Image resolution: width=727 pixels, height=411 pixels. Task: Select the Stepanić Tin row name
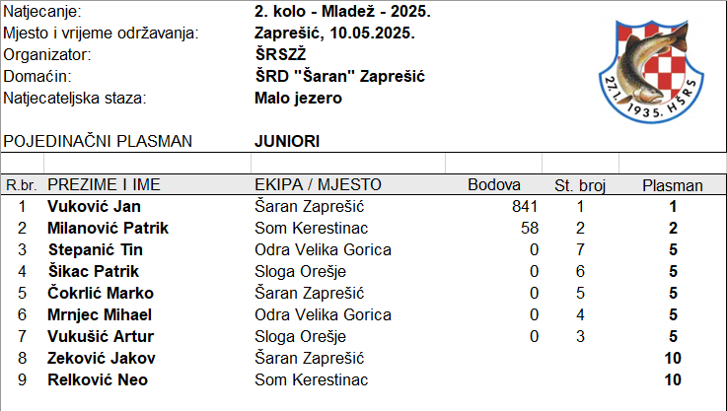[x=95, y=250]
